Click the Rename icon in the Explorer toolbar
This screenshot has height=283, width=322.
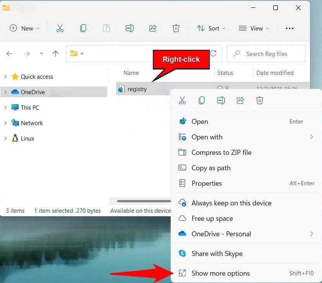[130, 28]
